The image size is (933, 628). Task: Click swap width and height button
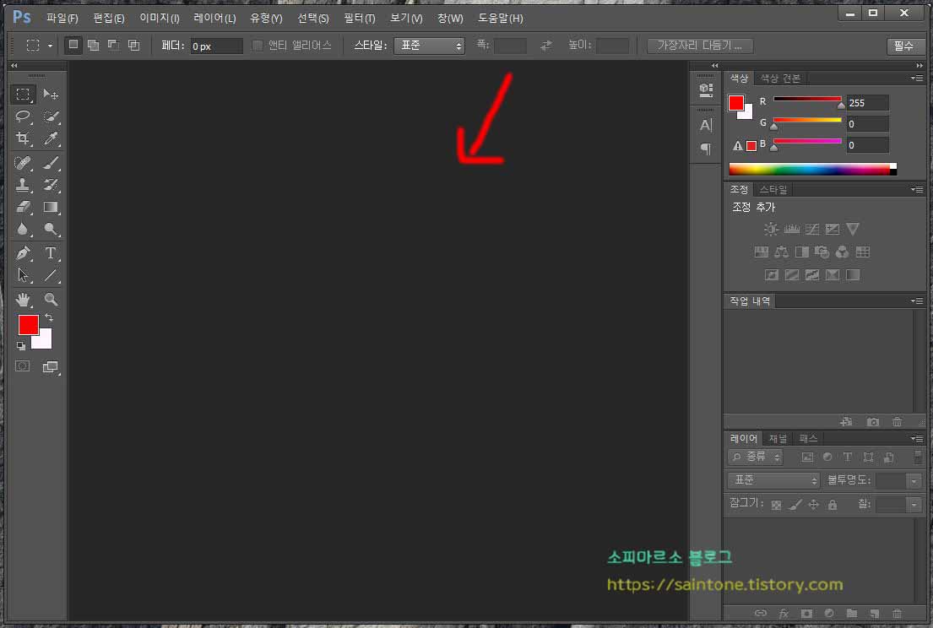(x=545, y=46)
